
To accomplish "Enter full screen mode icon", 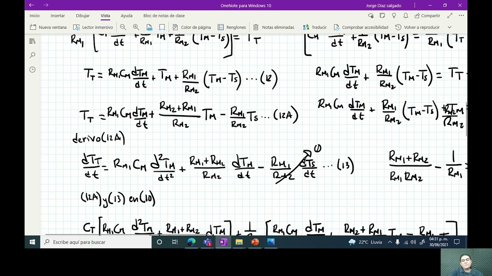I will 450,16.
